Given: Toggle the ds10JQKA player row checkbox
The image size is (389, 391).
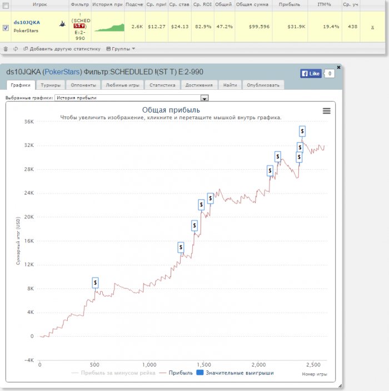Looking at the screenshot, I should (x=6, y=27).
